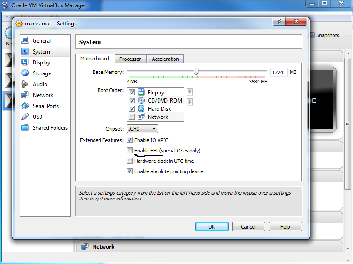Viewport: 353px width, 264px height.
Task: Toggle Enable absolute pointing device checkbox
Action: coord(129,171)
